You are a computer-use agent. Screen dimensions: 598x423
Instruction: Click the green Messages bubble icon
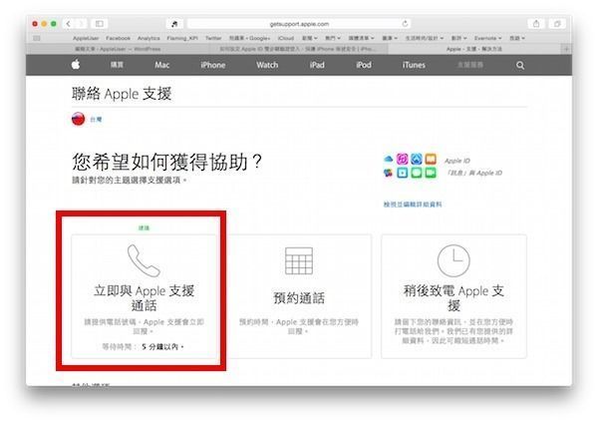click(x=416, y=173)
